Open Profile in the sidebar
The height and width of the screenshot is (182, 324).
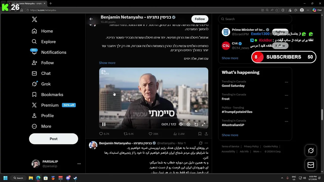43,116
